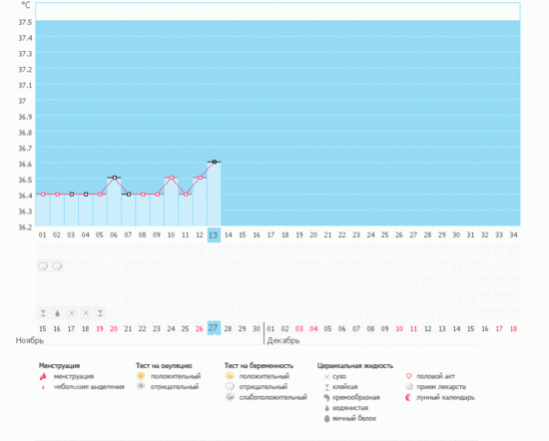Select the temperature point on cycle day 03
Viewport: 549px width, 441px height.
tap(72, 194)
